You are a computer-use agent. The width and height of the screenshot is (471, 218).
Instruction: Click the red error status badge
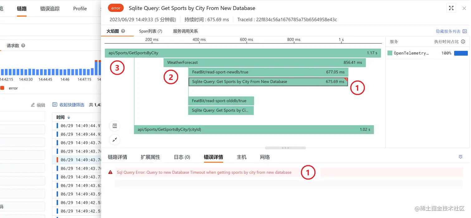[x=116, y=8]
